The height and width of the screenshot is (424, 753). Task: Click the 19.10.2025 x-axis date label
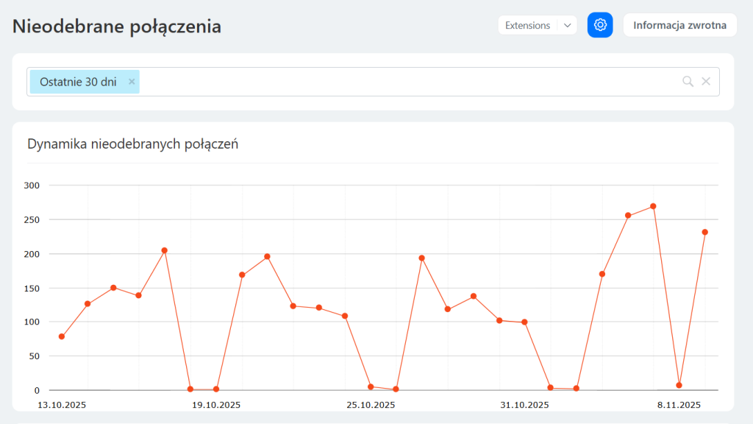click(x=216, y=405)
